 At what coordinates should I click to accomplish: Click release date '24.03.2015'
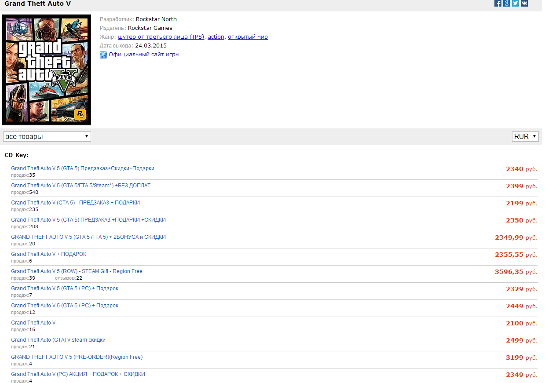tap(151, 46)
